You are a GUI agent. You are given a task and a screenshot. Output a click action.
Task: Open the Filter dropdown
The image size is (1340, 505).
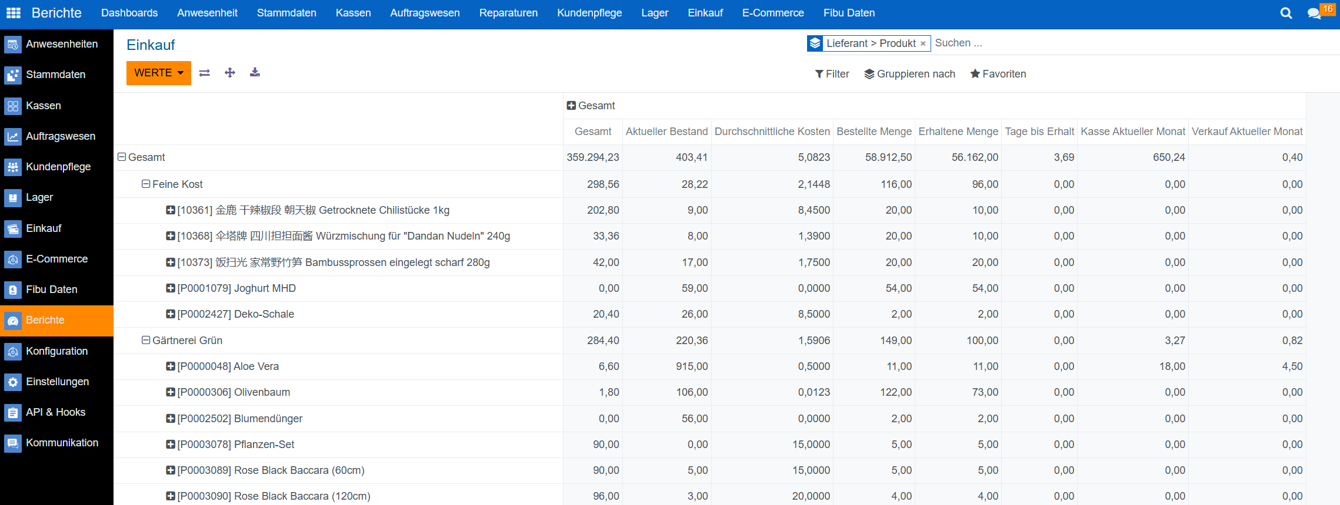coord(832,74)
